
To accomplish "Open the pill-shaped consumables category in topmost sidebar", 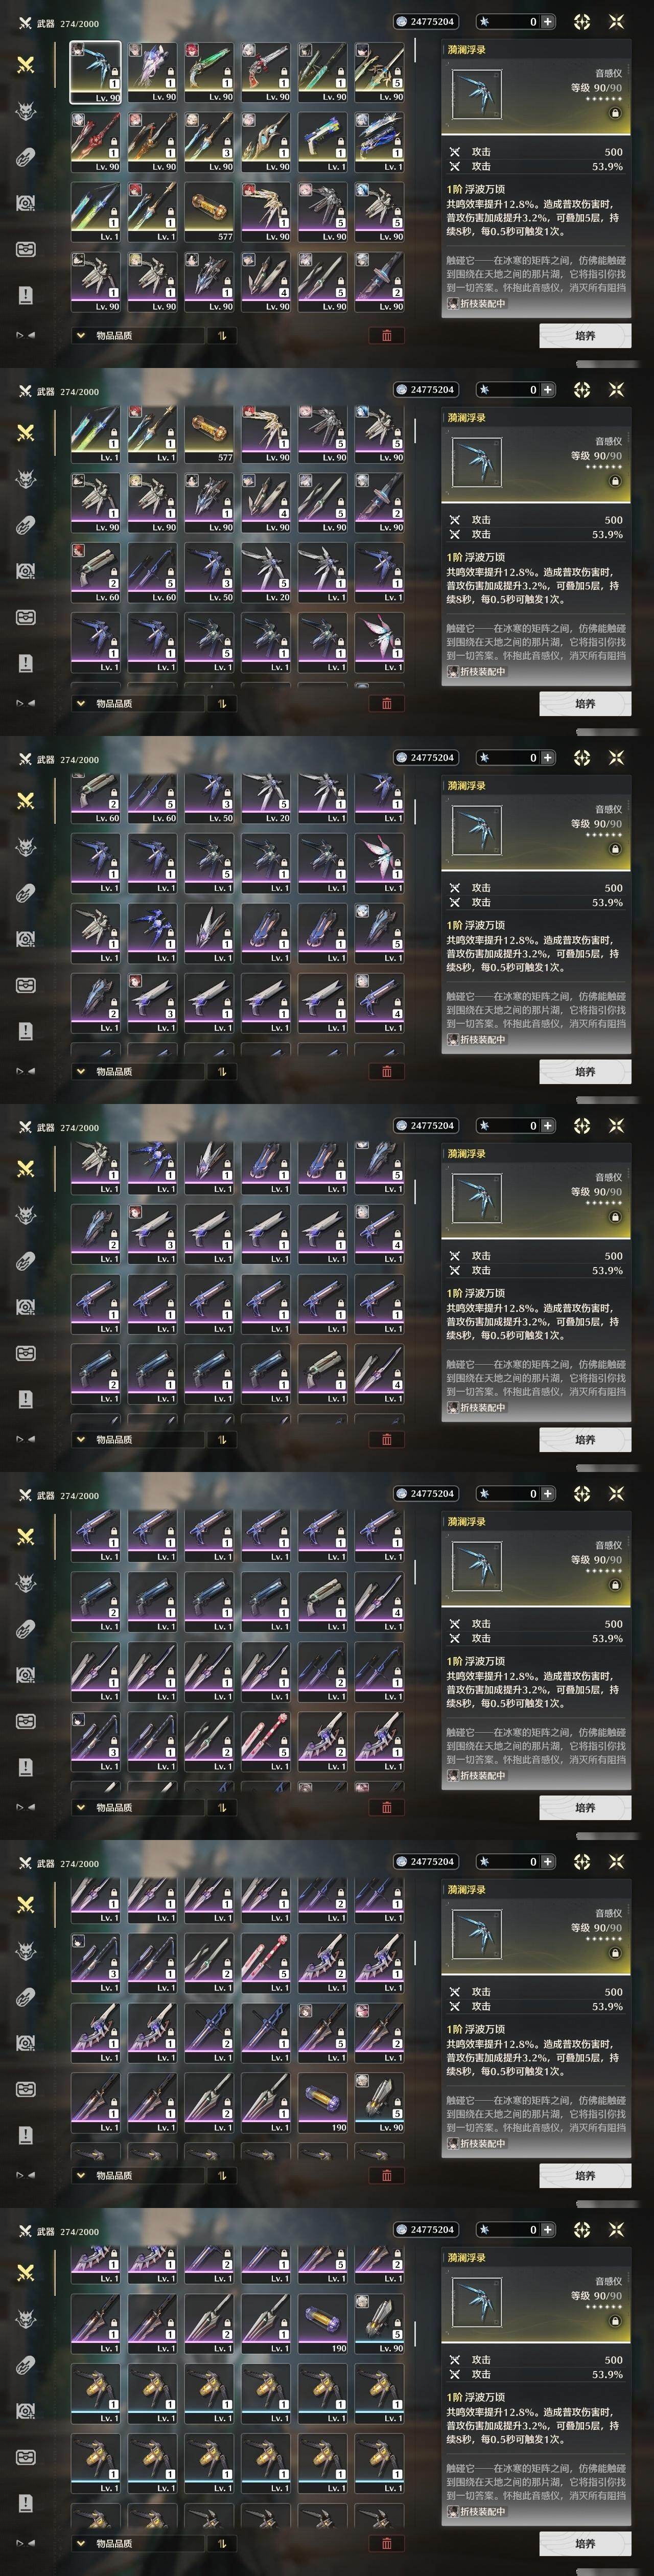I will [26, 157].
